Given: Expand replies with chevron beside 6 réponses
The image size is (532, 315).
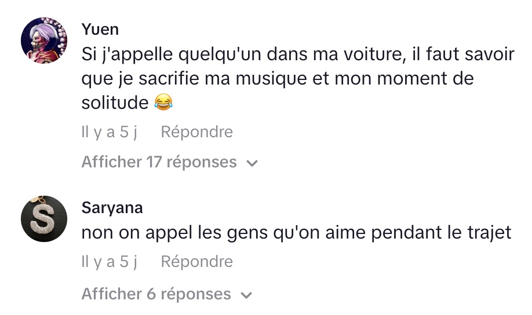Looking at the screenshot, I should (x=246, y=295).
